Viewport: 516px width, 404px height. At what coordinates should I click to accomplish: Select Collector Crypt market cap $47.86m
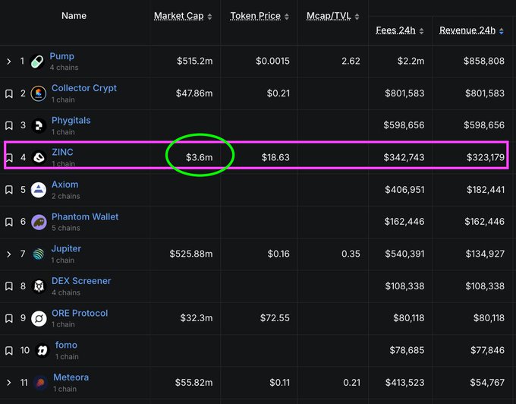[194, 93]
